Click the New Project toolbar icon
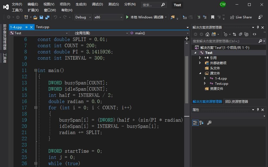The image size is (268, 167). [26, 17]
